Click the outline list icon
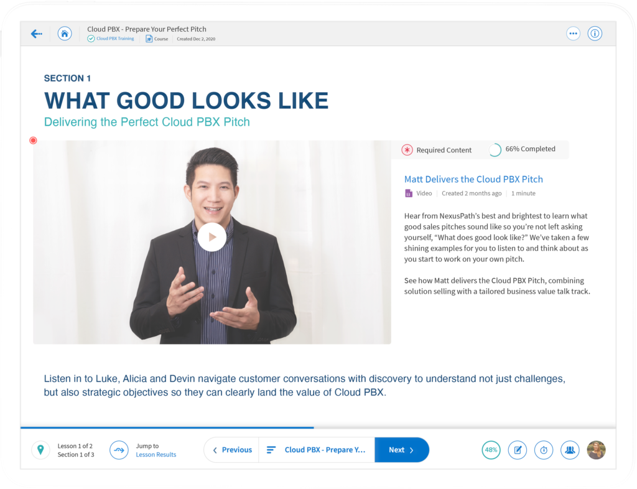Image resolution: width=637 pixels, height=489 pixels. pyautogui.click(x=271, y=450)
